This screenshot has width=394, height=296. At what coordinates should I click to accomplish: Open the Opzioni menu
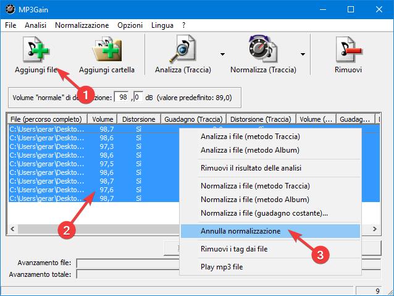130,25
